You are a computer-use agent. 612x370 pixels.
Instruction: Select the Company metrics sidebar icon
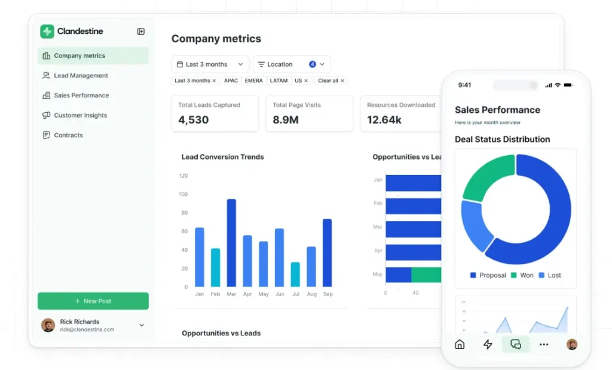[46, 55]
